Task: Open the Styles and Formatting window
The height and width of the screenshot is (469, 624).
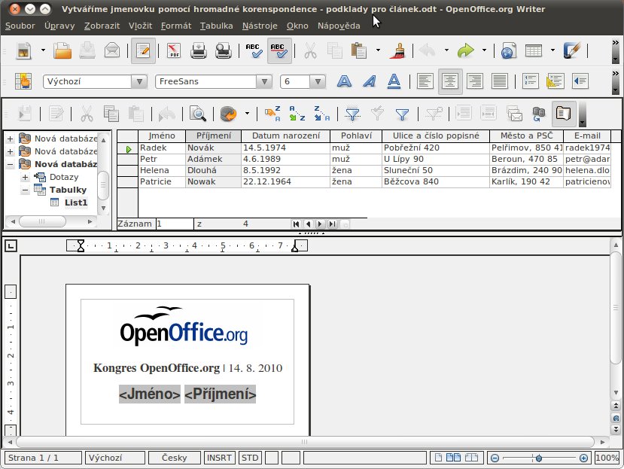Action: (23, 81)
